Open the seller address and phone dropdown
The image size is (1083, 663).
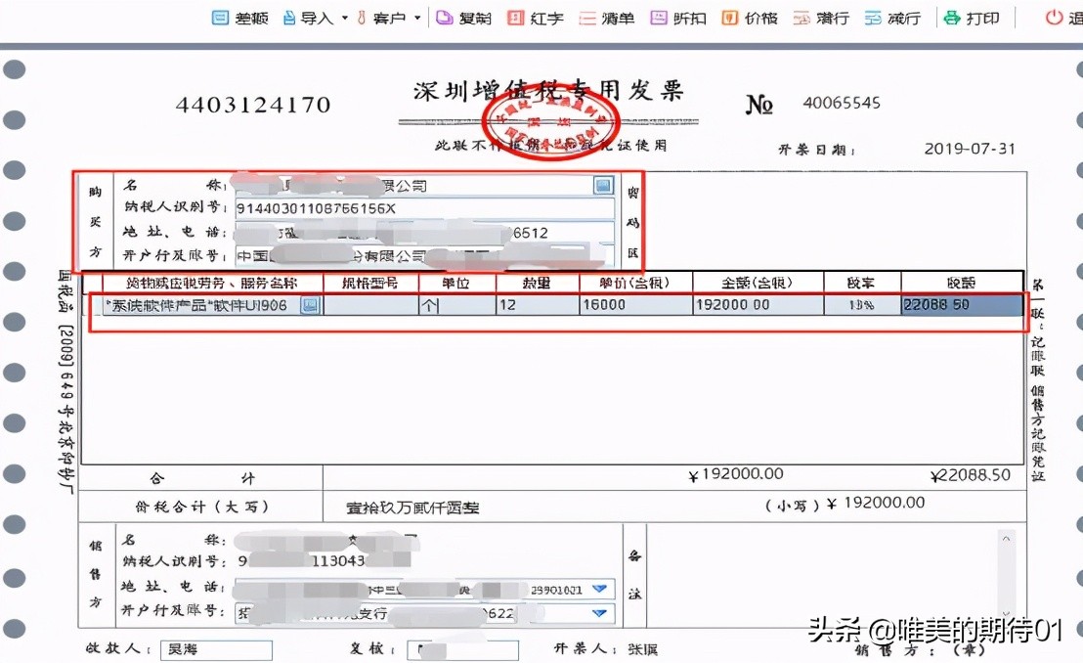pos(601,590)
